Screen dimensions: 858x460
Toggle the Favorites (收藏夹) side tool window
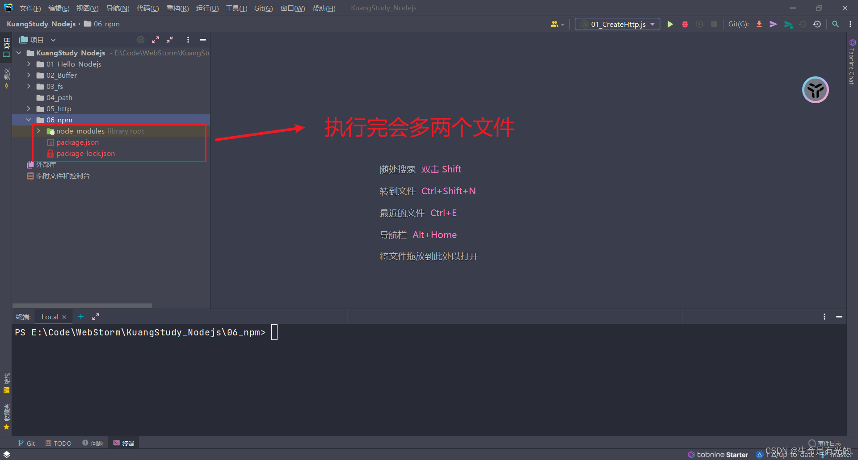[x=6, y=417]
